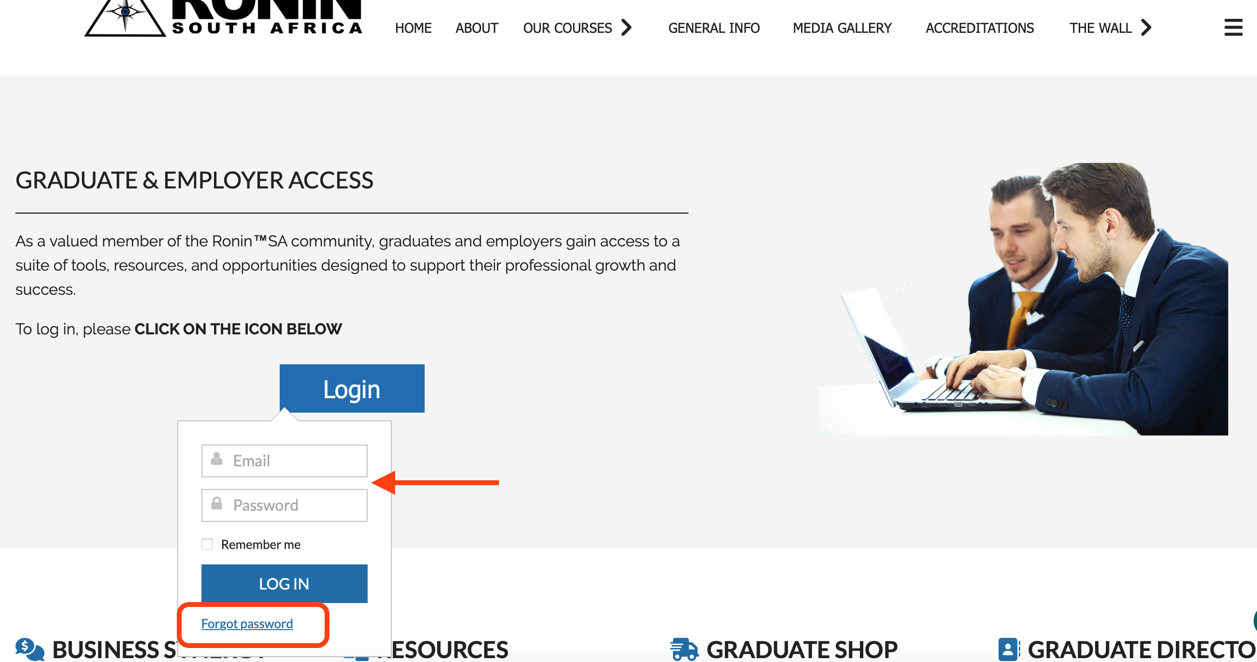Open the Accreditations menu item
This screenshot has width=1257, height=662.
980,28
